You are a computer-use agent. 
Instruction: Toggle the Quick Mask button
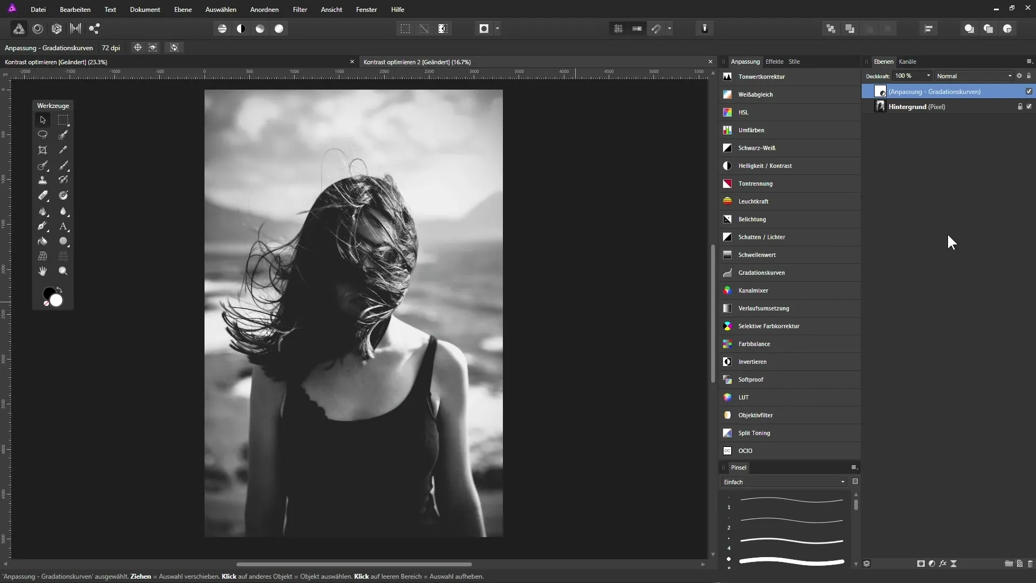[484, 29]
